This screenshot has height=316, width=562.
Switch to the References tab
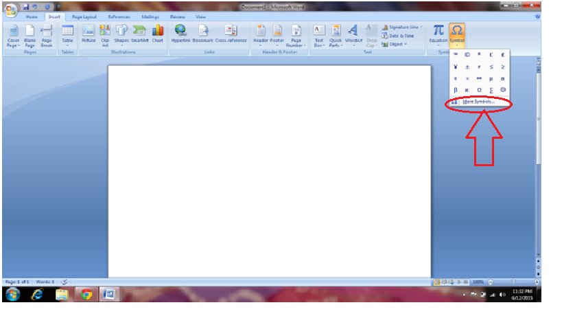pos(119,17)
